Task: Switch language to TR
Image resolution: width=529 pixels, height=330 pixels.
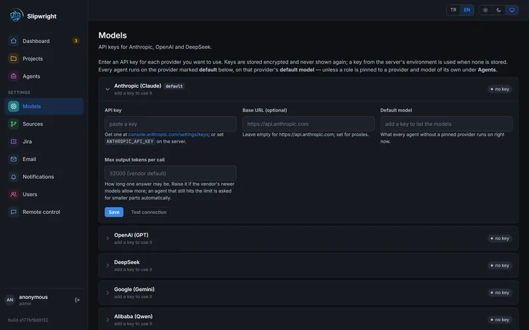Action: [x=454, y=10]
